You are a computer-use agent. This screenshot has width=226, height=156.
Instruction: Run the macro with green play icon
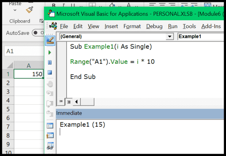point(50,53)
